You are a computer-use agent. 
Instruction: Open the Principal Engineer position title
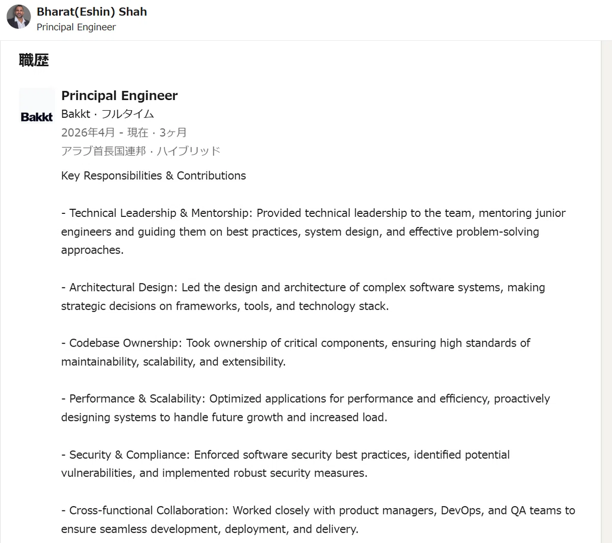tap(119, 95)
